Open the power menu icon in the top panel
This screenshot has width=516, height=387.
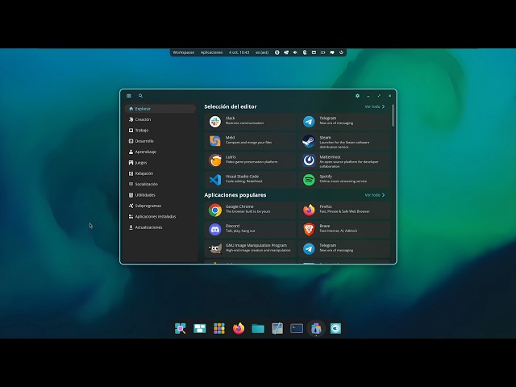coord(341,52)
